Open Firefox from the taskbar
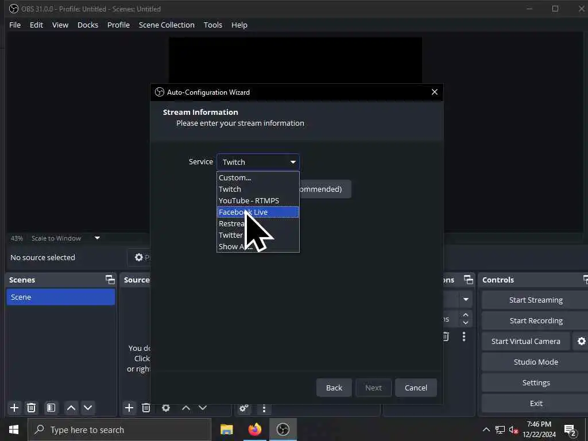 tap(254, 430)
